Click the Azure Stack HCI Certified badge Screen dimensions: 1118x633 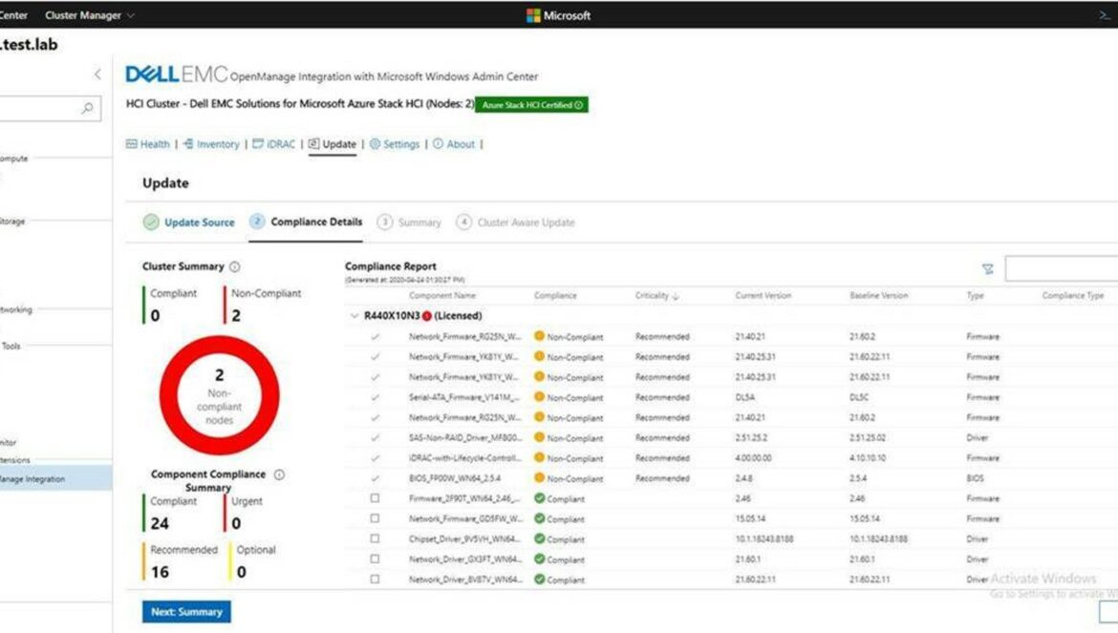pyautogui.click(x=532, y=105)
